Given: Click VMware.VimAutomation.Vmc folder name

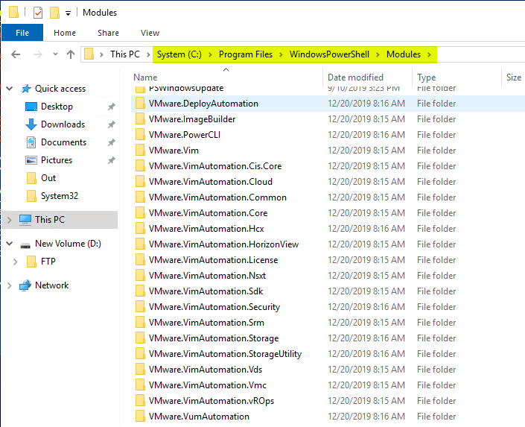Looking at the screenshot, I should [208, 385].
